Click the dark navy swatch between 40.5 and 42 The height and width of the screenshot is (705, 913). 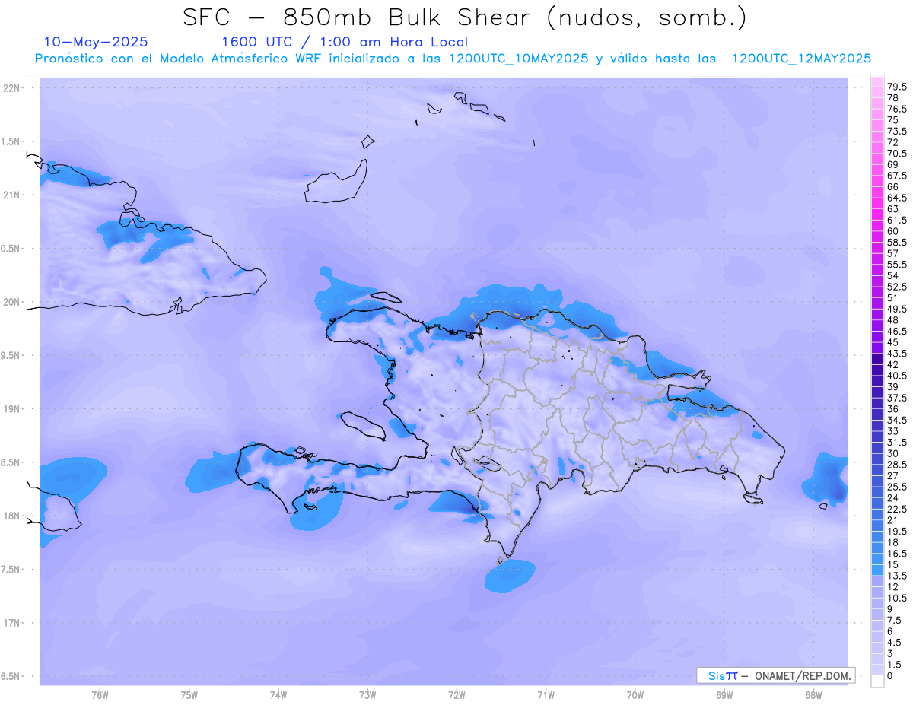877,370
